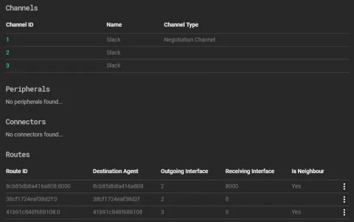Open options menu for route 41b91c848f688108:0

tap(344, 212)
